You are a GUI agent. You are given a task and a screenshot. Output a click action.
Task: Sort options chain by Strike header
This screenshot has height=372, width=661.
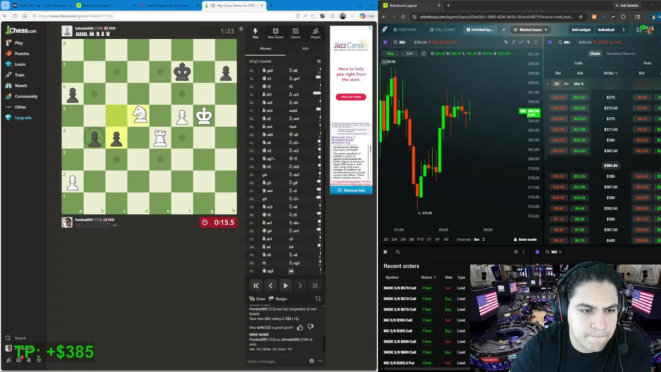(x=610, y=73)
